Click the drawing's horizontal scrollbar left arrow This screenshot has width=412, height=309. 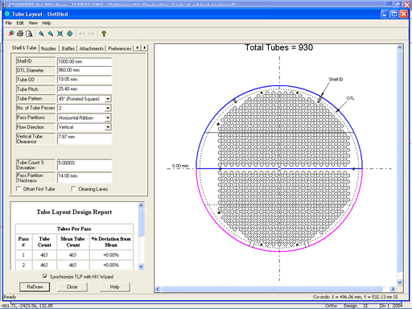158,289
